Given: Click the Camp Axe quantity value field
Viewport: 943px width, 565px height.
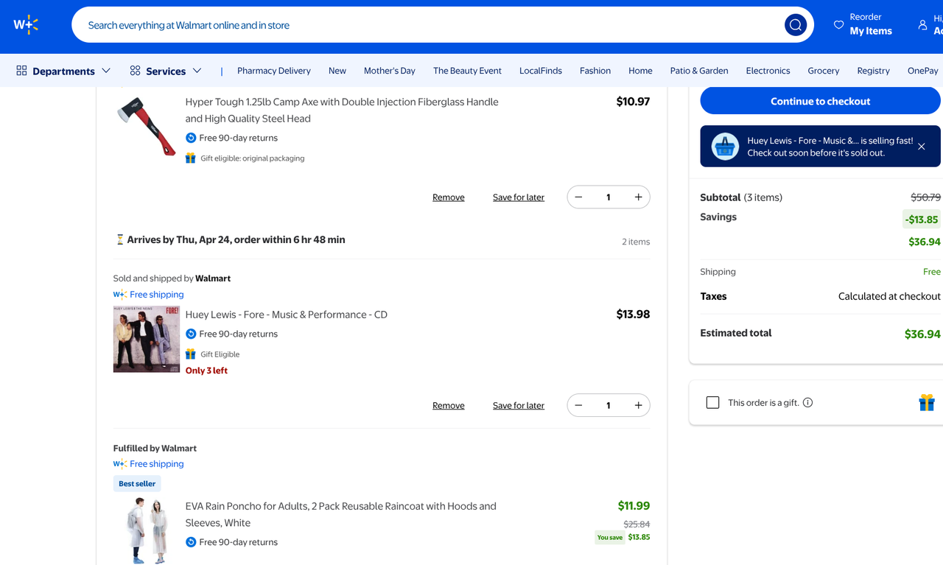Looking at the screenshot, I should click(609, 197).
